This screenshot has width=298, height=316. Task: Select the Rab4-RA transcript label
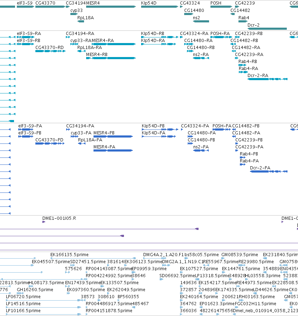pyautogui.click(x=248, y=69)
